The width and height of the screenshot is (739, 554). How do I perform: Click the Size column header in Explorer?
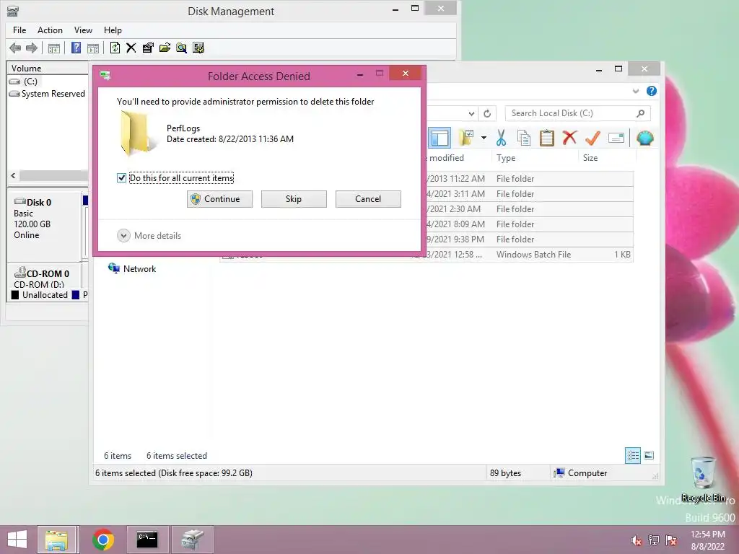pos(607,158)
